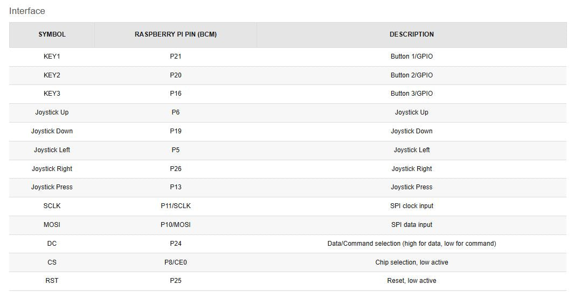This screenshot has height=299, width=574.
Task: Click the P16 pin cell
Action: (x=176, y=94)
